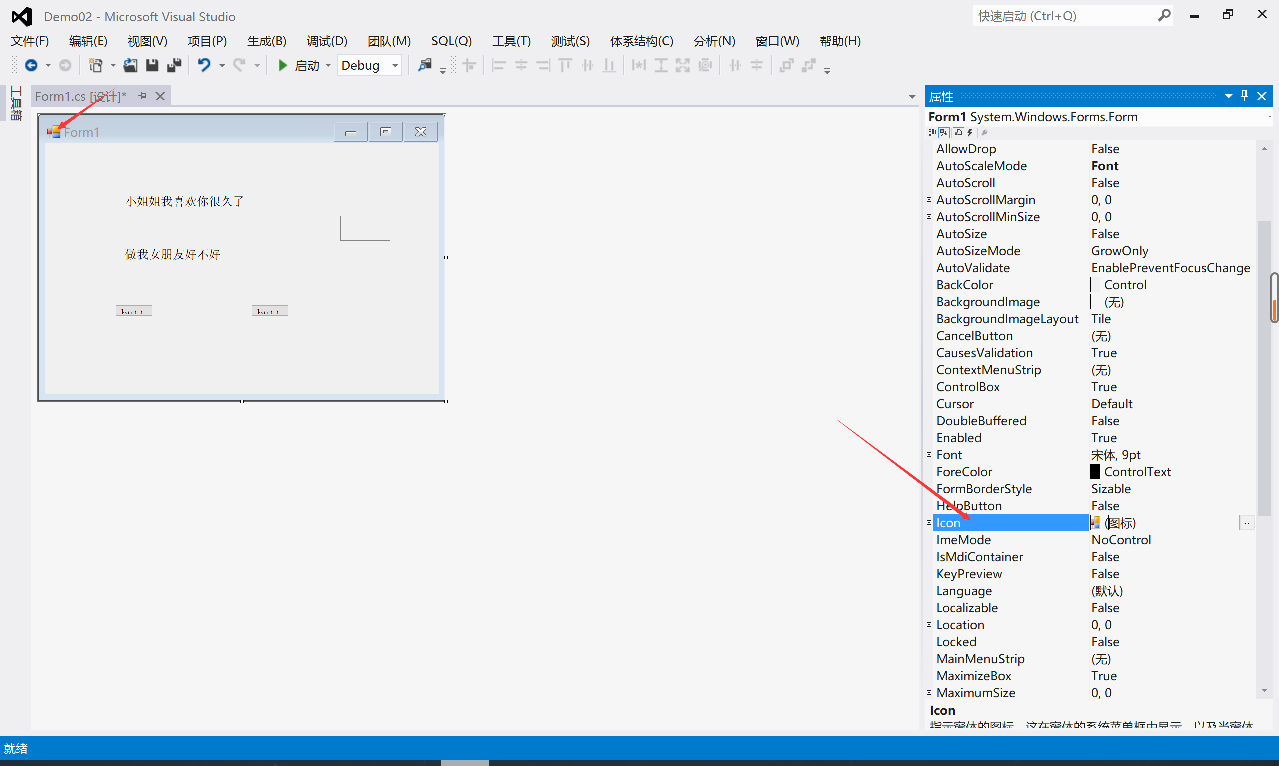Open the Start button dropdown arrow
Viewport: 1279px width, 766px height.
[x=328, y=65]
